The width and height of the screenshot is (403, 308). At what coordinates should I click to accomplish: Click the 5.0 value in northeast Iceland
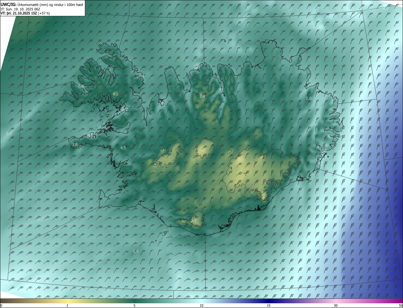point(309,99)
